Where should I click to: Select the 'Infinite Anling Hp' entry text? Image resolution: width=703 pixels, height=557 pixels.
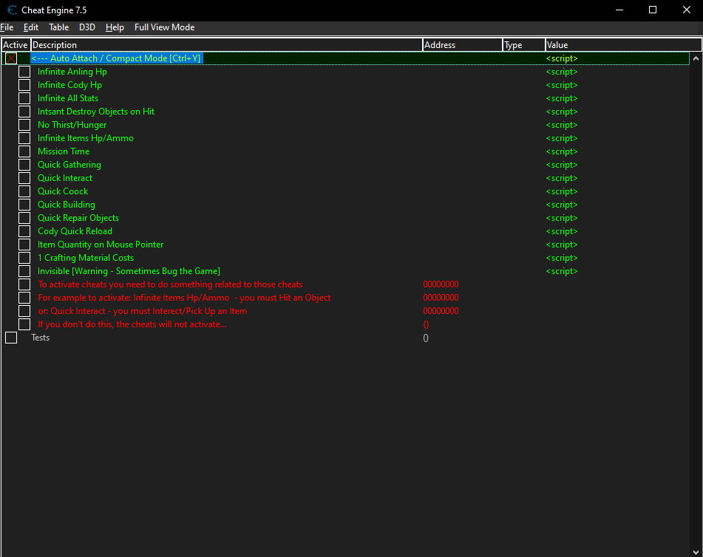tap(72, 72)
